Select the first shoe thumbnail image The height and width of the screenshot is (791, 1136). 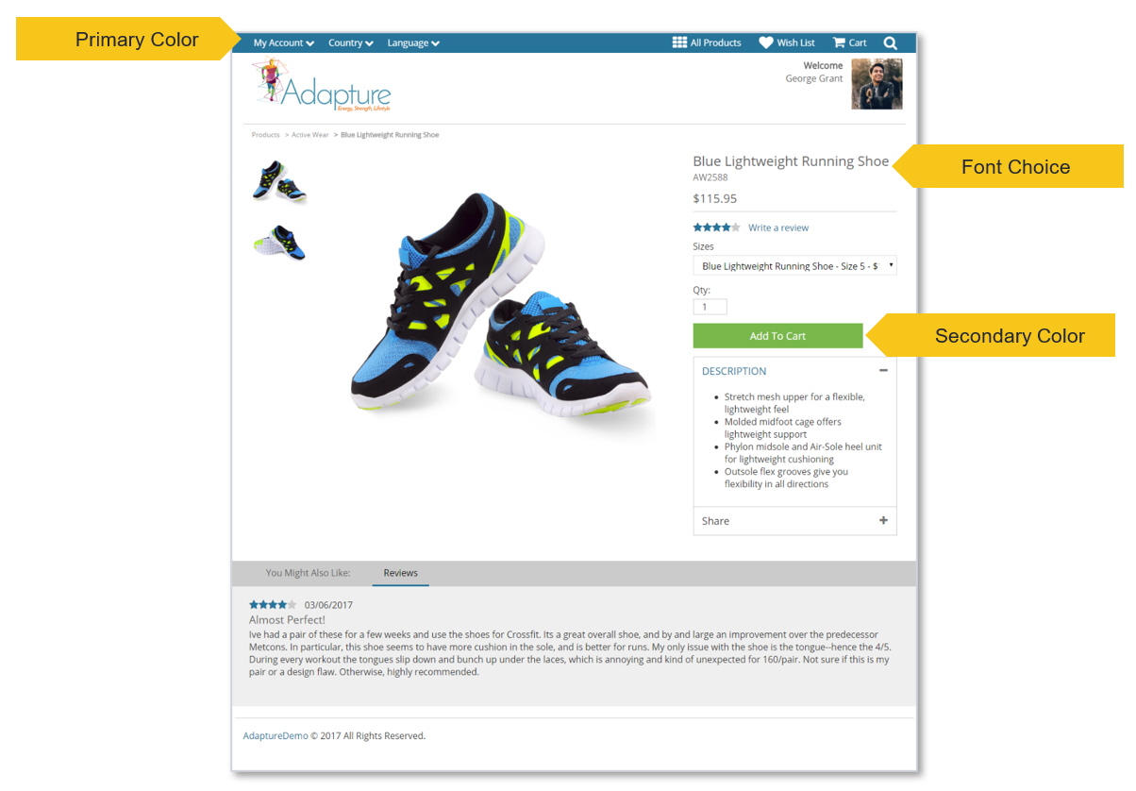(279, 181)
